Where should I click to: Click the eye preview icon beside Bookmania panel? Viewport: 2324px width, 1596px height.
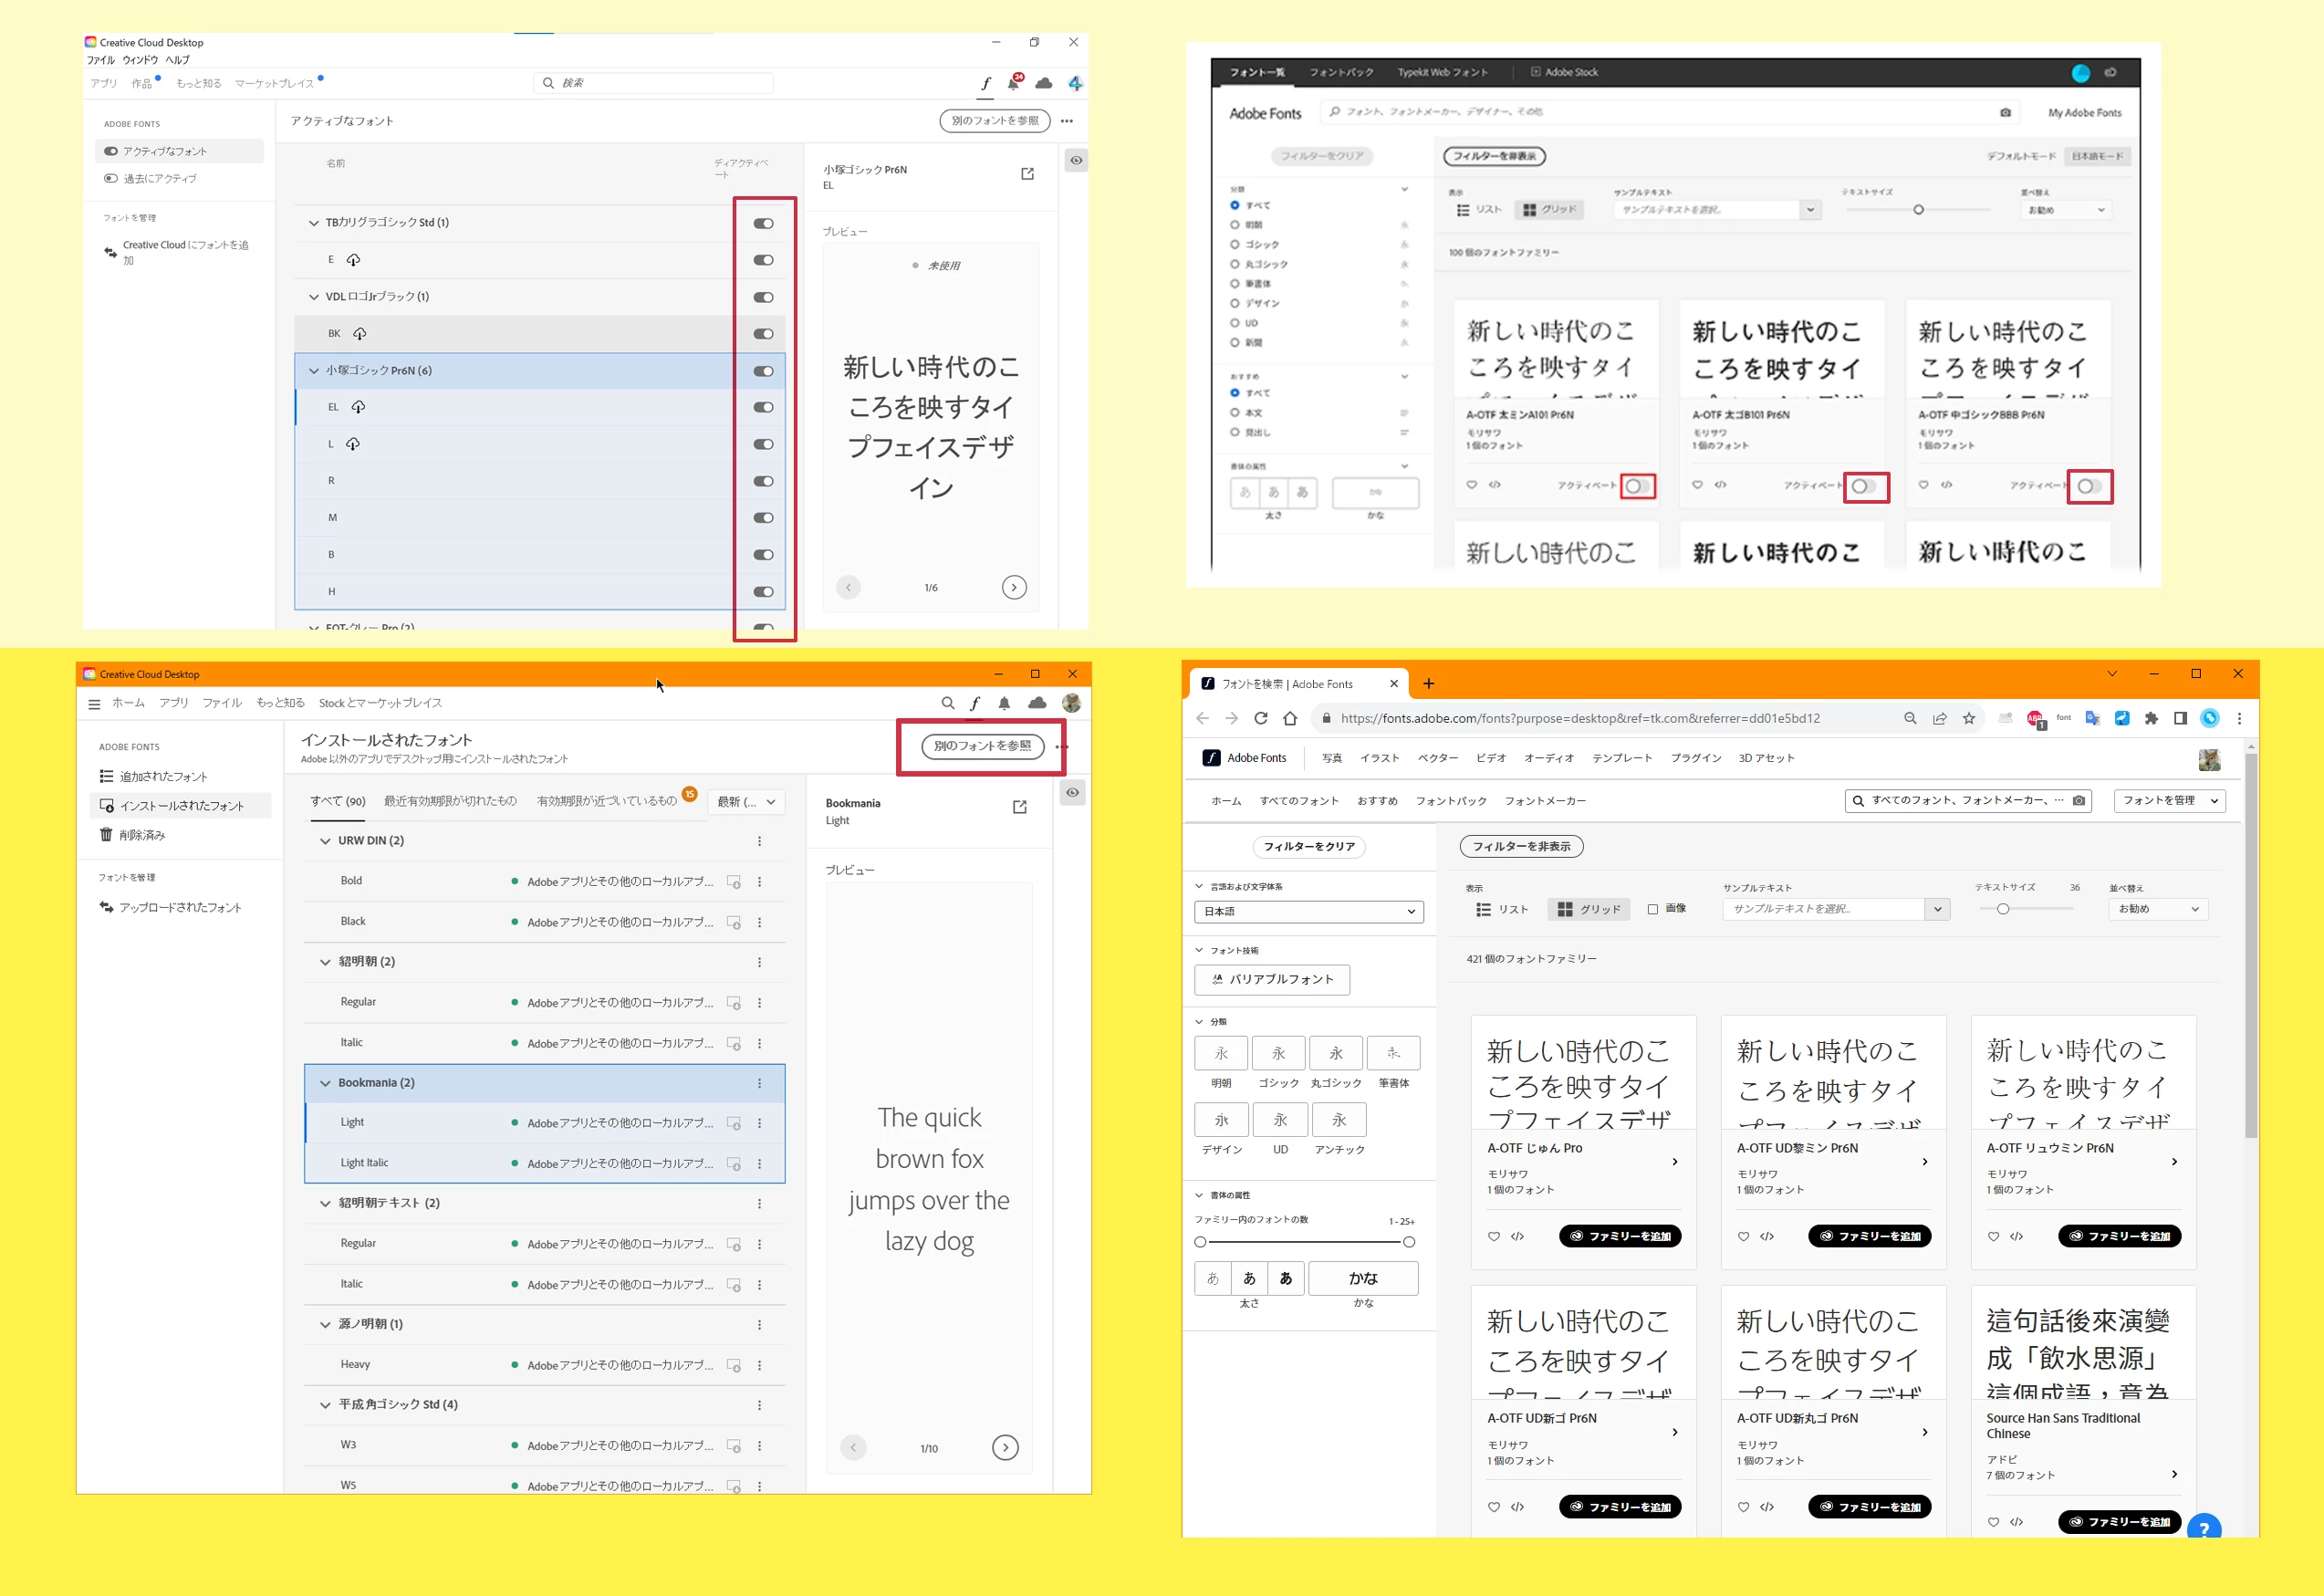[1072, 793]
